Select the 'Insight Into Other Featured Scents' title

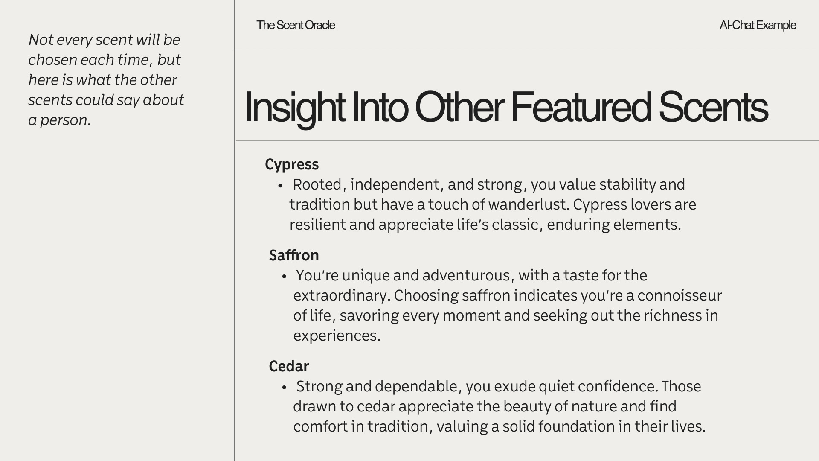[506, 108]
